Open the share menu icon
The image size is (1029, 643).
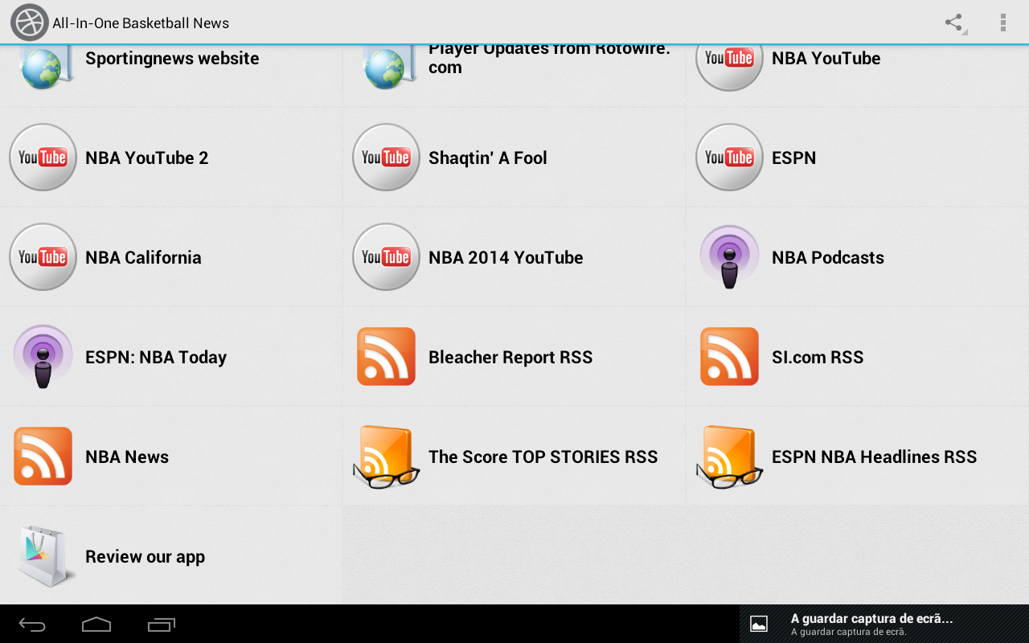954,23
